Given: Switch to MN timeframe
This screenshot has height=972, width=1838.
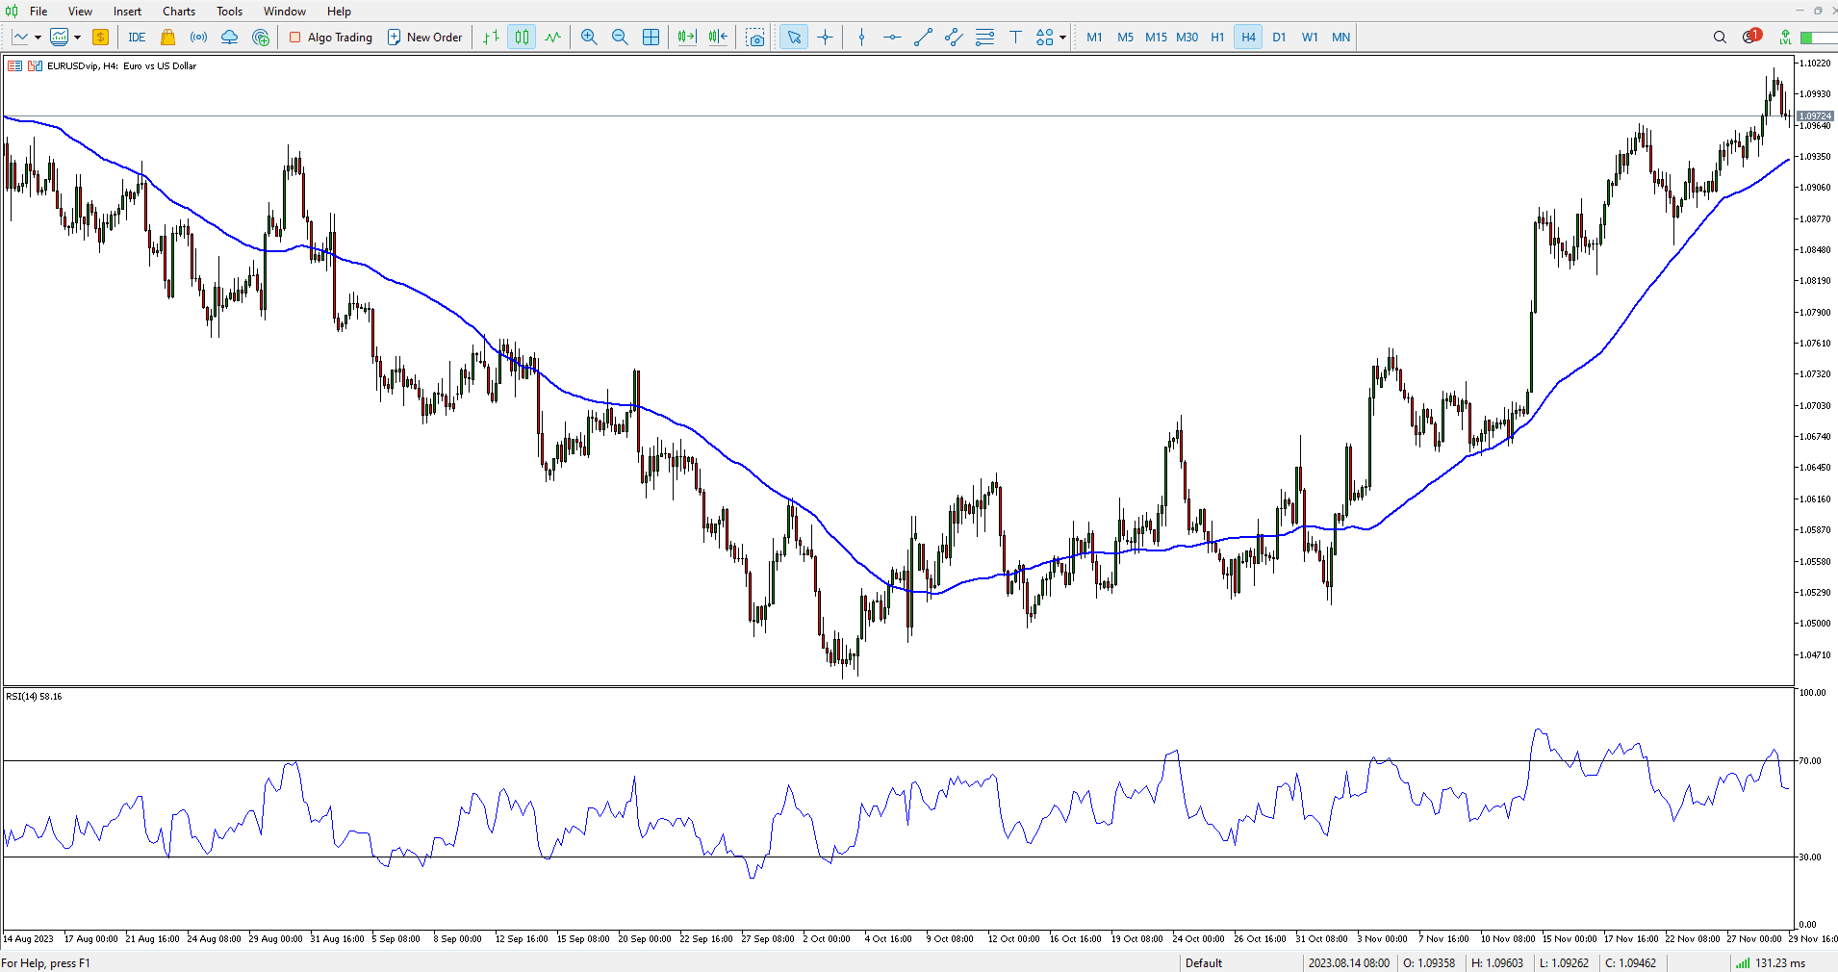Looking at the screenshot, I should click(x=1340, y=38).
